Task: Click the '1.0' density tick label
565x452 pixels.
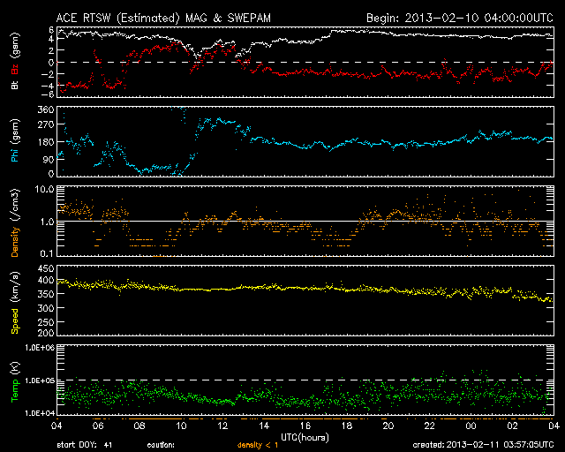Action: [x=47, y=222]
